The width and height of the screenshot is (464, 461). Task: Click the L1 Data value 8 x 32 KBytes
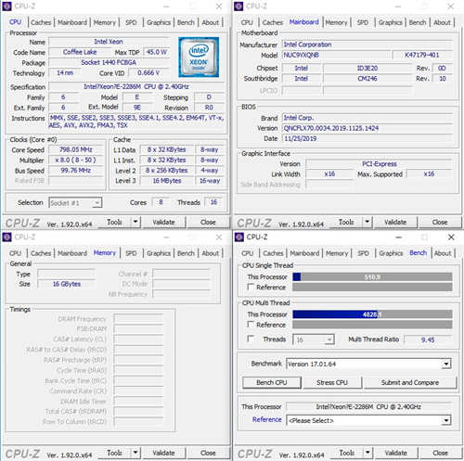[x=167, y=150]
